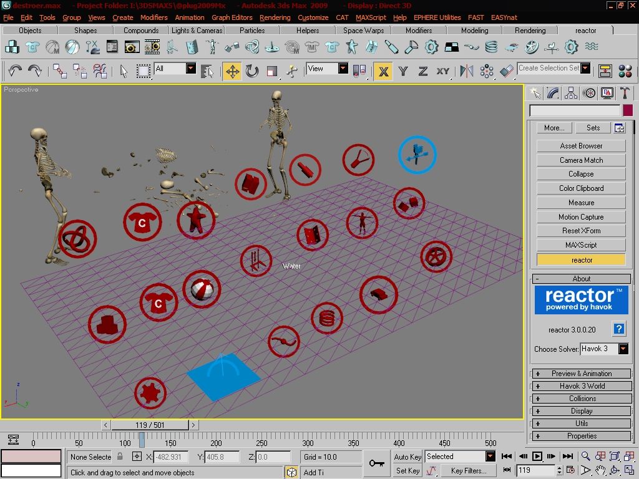Click the checkered plane icon
639x479 pixels.
pyautogui.click(x=452, y=47)
